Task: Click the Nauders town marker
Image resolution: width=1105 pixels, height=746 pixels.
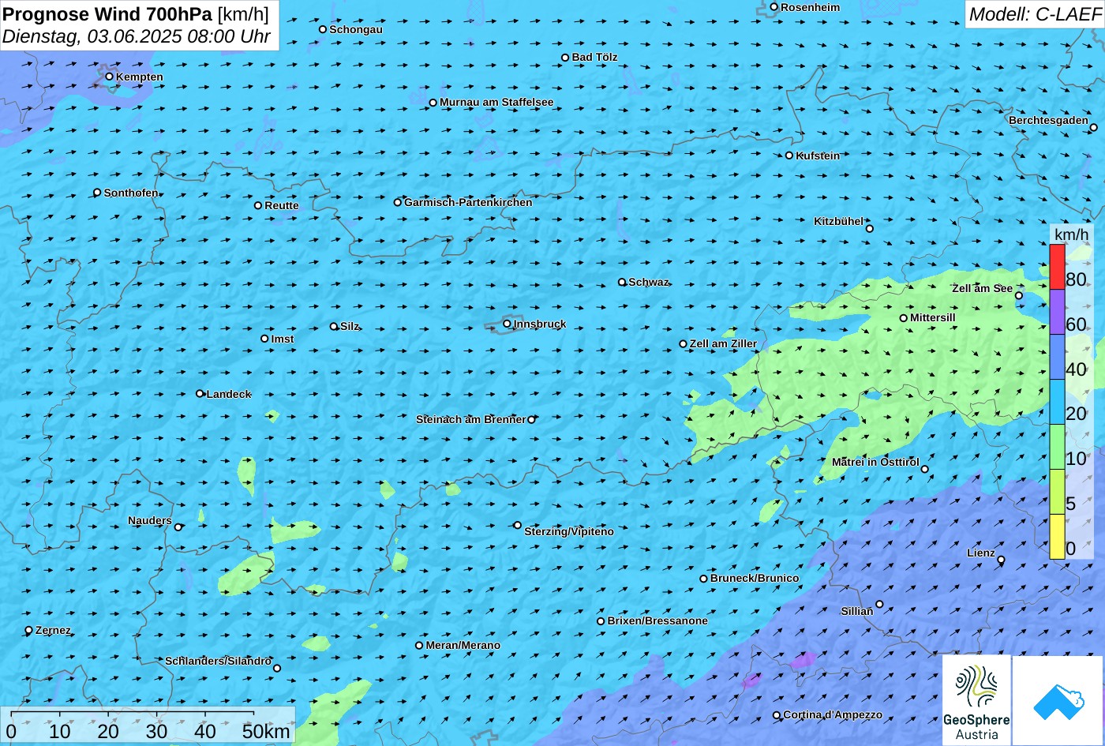Action: point(178,527)
